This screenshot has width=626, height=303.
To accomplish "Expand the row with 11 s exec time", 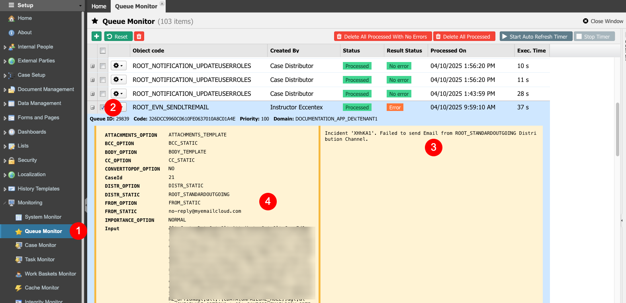I will (x=92, y=80).
